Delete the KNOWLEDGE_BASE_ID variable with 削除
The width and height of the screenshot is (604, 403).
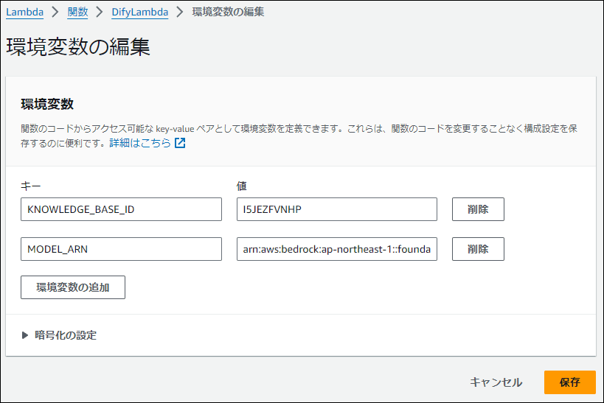(478, 209)
